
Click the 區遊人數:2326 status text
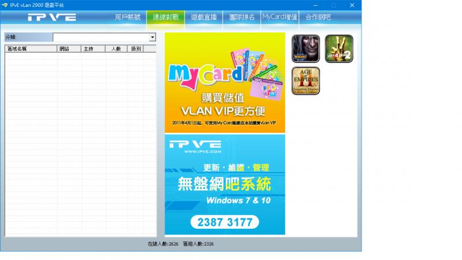(x=198, y=244)
